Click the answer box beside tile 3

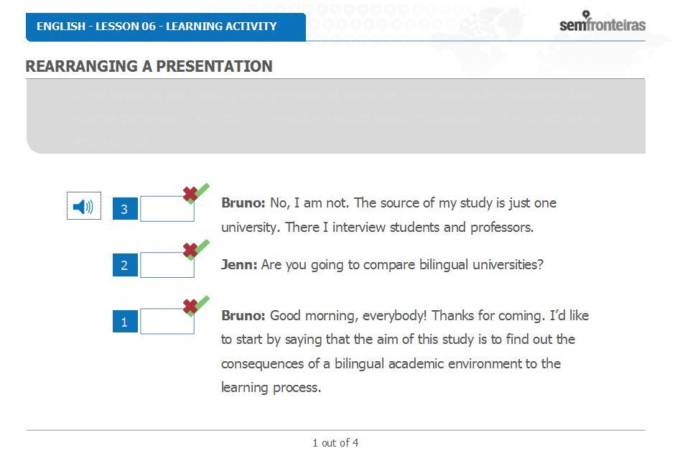click(167, 209)
